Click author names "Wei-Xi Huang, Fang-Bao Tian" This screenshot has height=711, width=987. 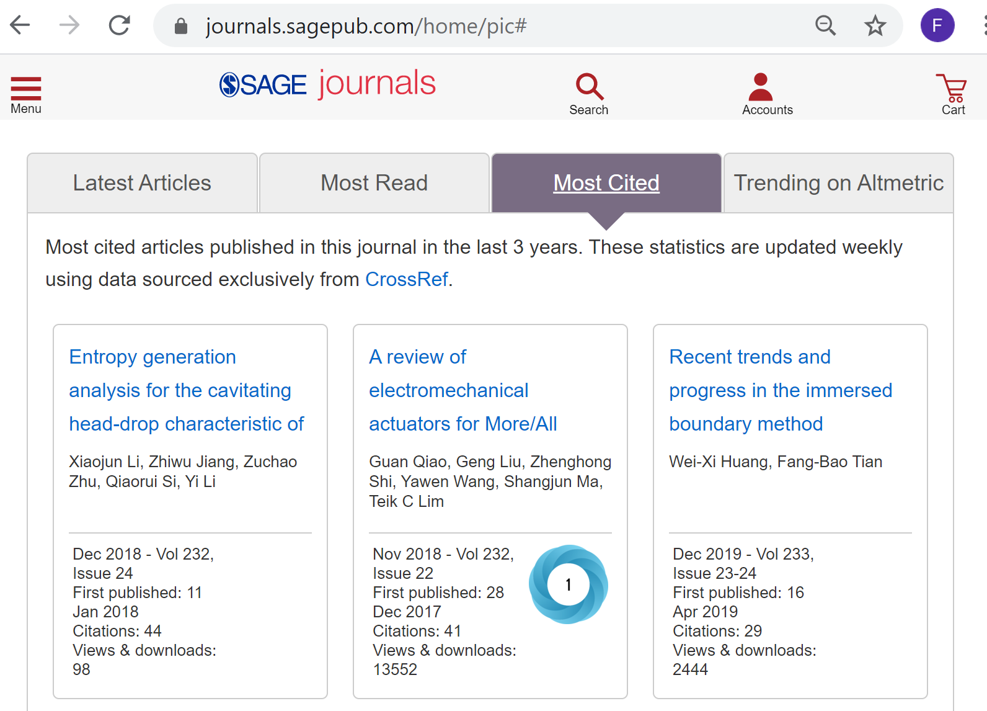point(776,462)
